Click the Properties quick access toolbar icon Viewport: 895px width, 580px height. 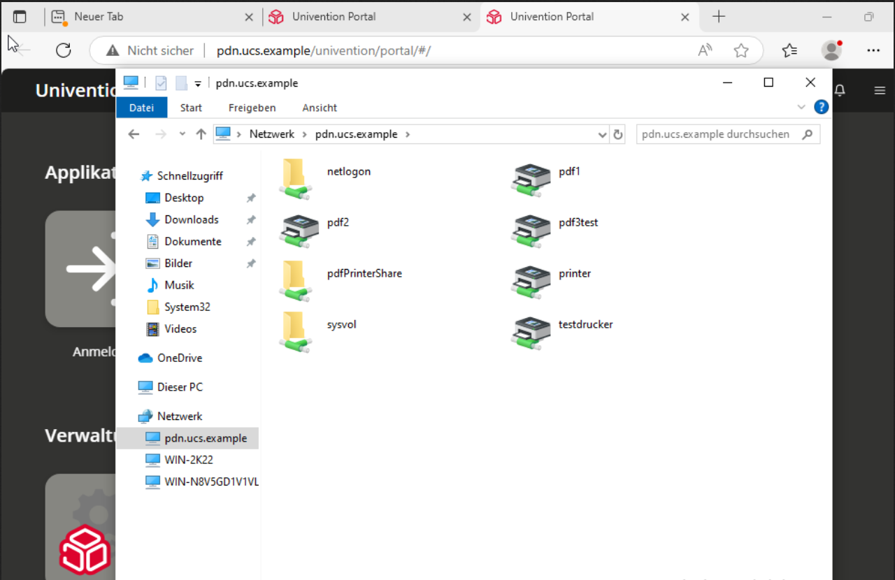pos(161,83)
